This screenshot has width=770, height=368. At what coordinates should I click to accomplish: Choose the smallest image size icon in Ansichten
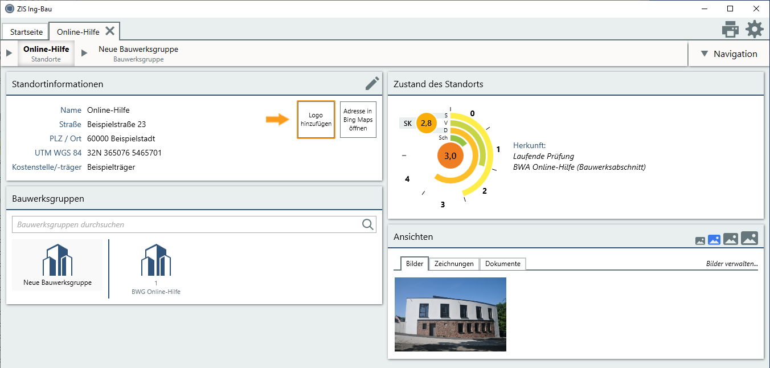(700, 241)
